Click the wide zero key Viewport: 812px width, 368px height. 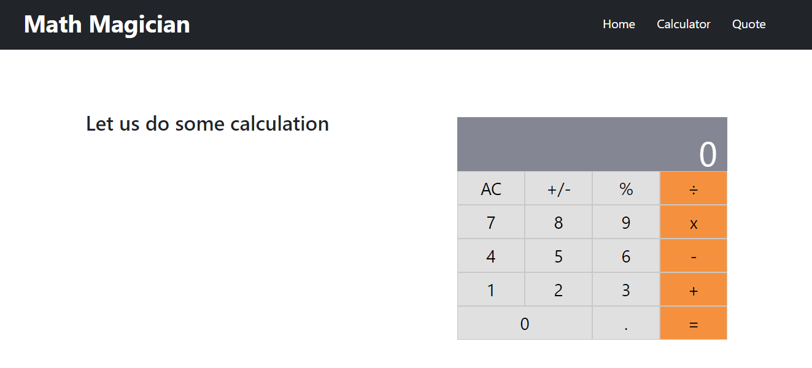pos(524,323)
